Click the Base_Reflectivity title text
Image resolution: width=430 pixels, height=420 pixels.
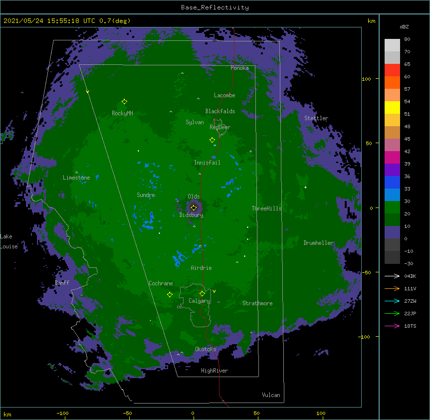(x=215, y=7)
